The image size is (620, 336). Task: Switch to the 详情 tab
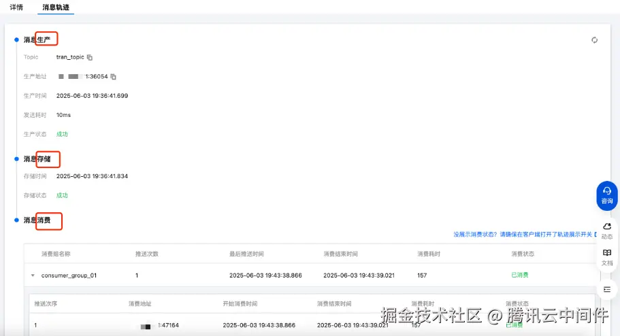click(x=16, y=7)
